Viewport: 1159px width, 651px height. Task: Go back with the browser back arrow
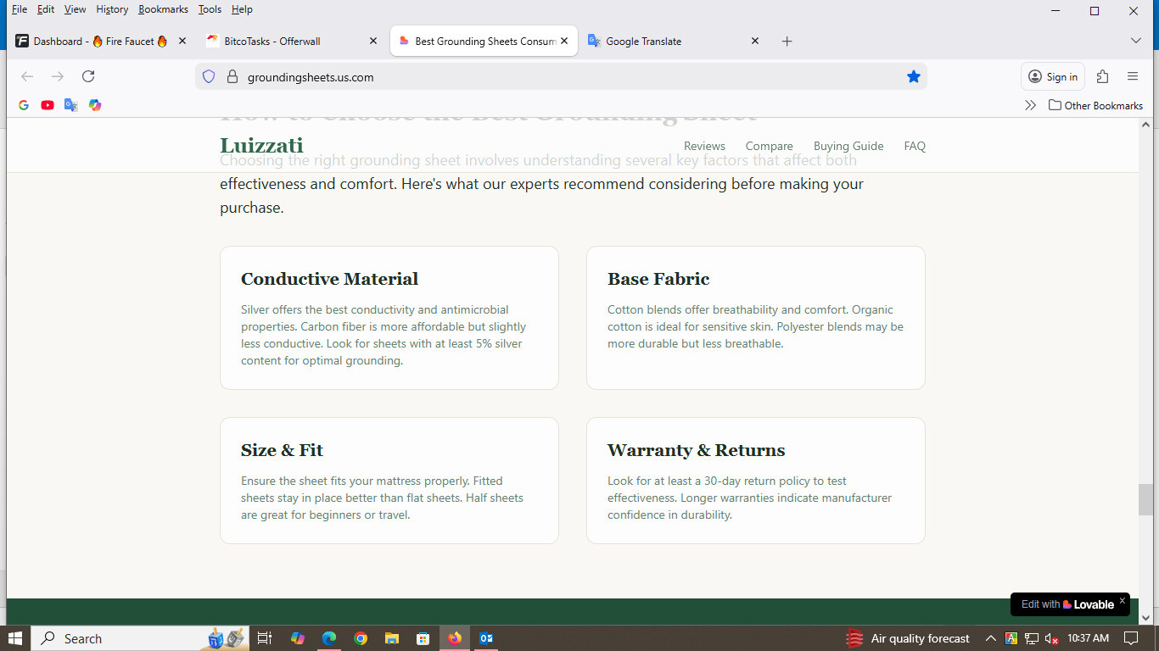(27, 76)
